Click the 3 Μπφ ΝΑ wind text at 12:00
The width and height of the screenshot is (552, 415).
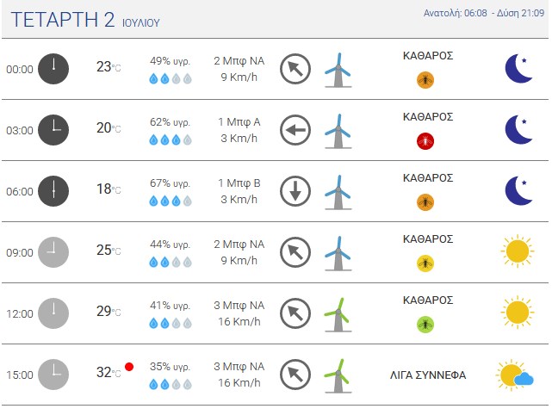239,306
